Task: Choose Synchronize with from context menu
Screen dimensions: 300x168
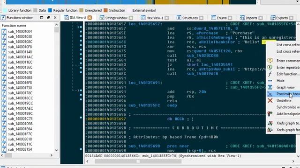Action: click(283, 107)
